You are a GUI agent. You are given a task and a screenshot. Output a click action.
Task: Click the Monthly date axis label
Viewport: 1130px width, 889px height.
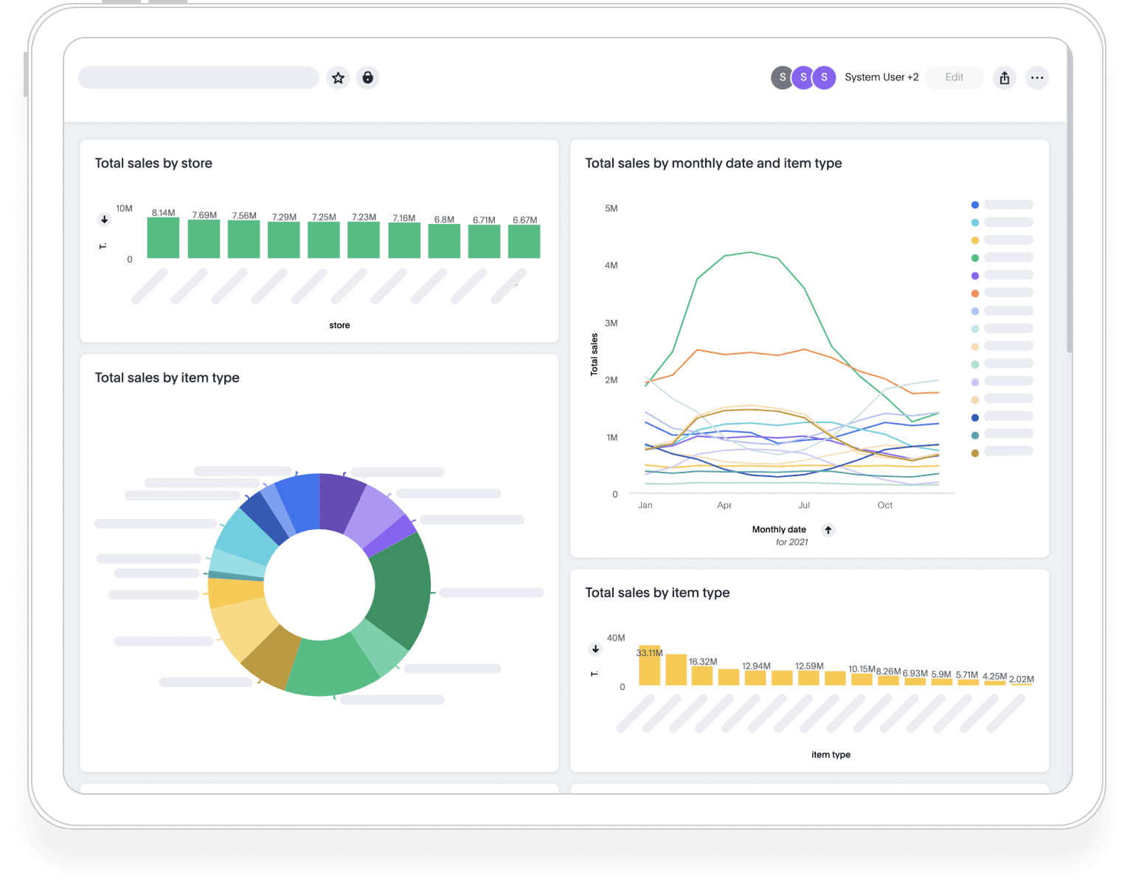tap(779, 529)
